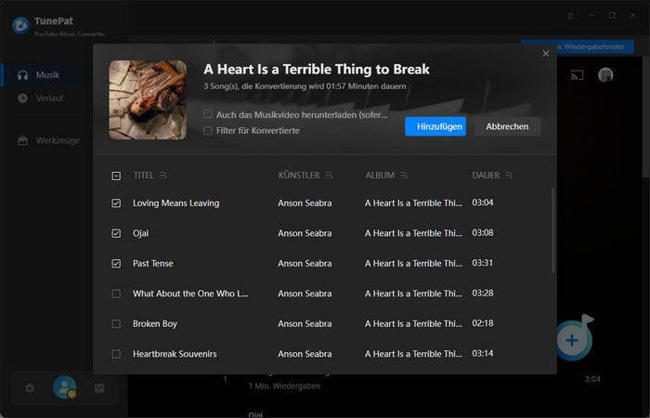
Task: Click the Ojai song title
Action: [x=140, y=233]
